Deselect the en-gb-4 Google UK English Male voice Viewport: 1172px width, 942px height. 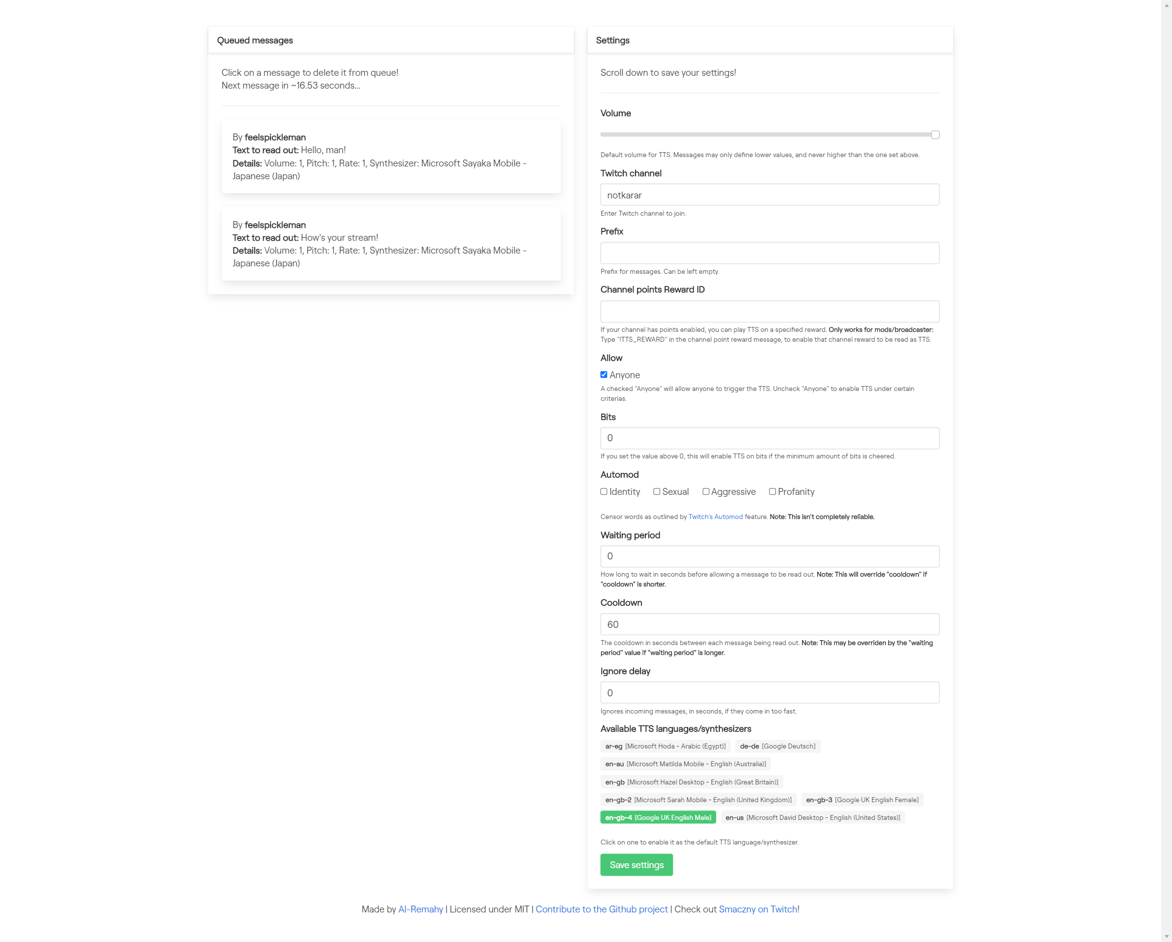point(658,817)
